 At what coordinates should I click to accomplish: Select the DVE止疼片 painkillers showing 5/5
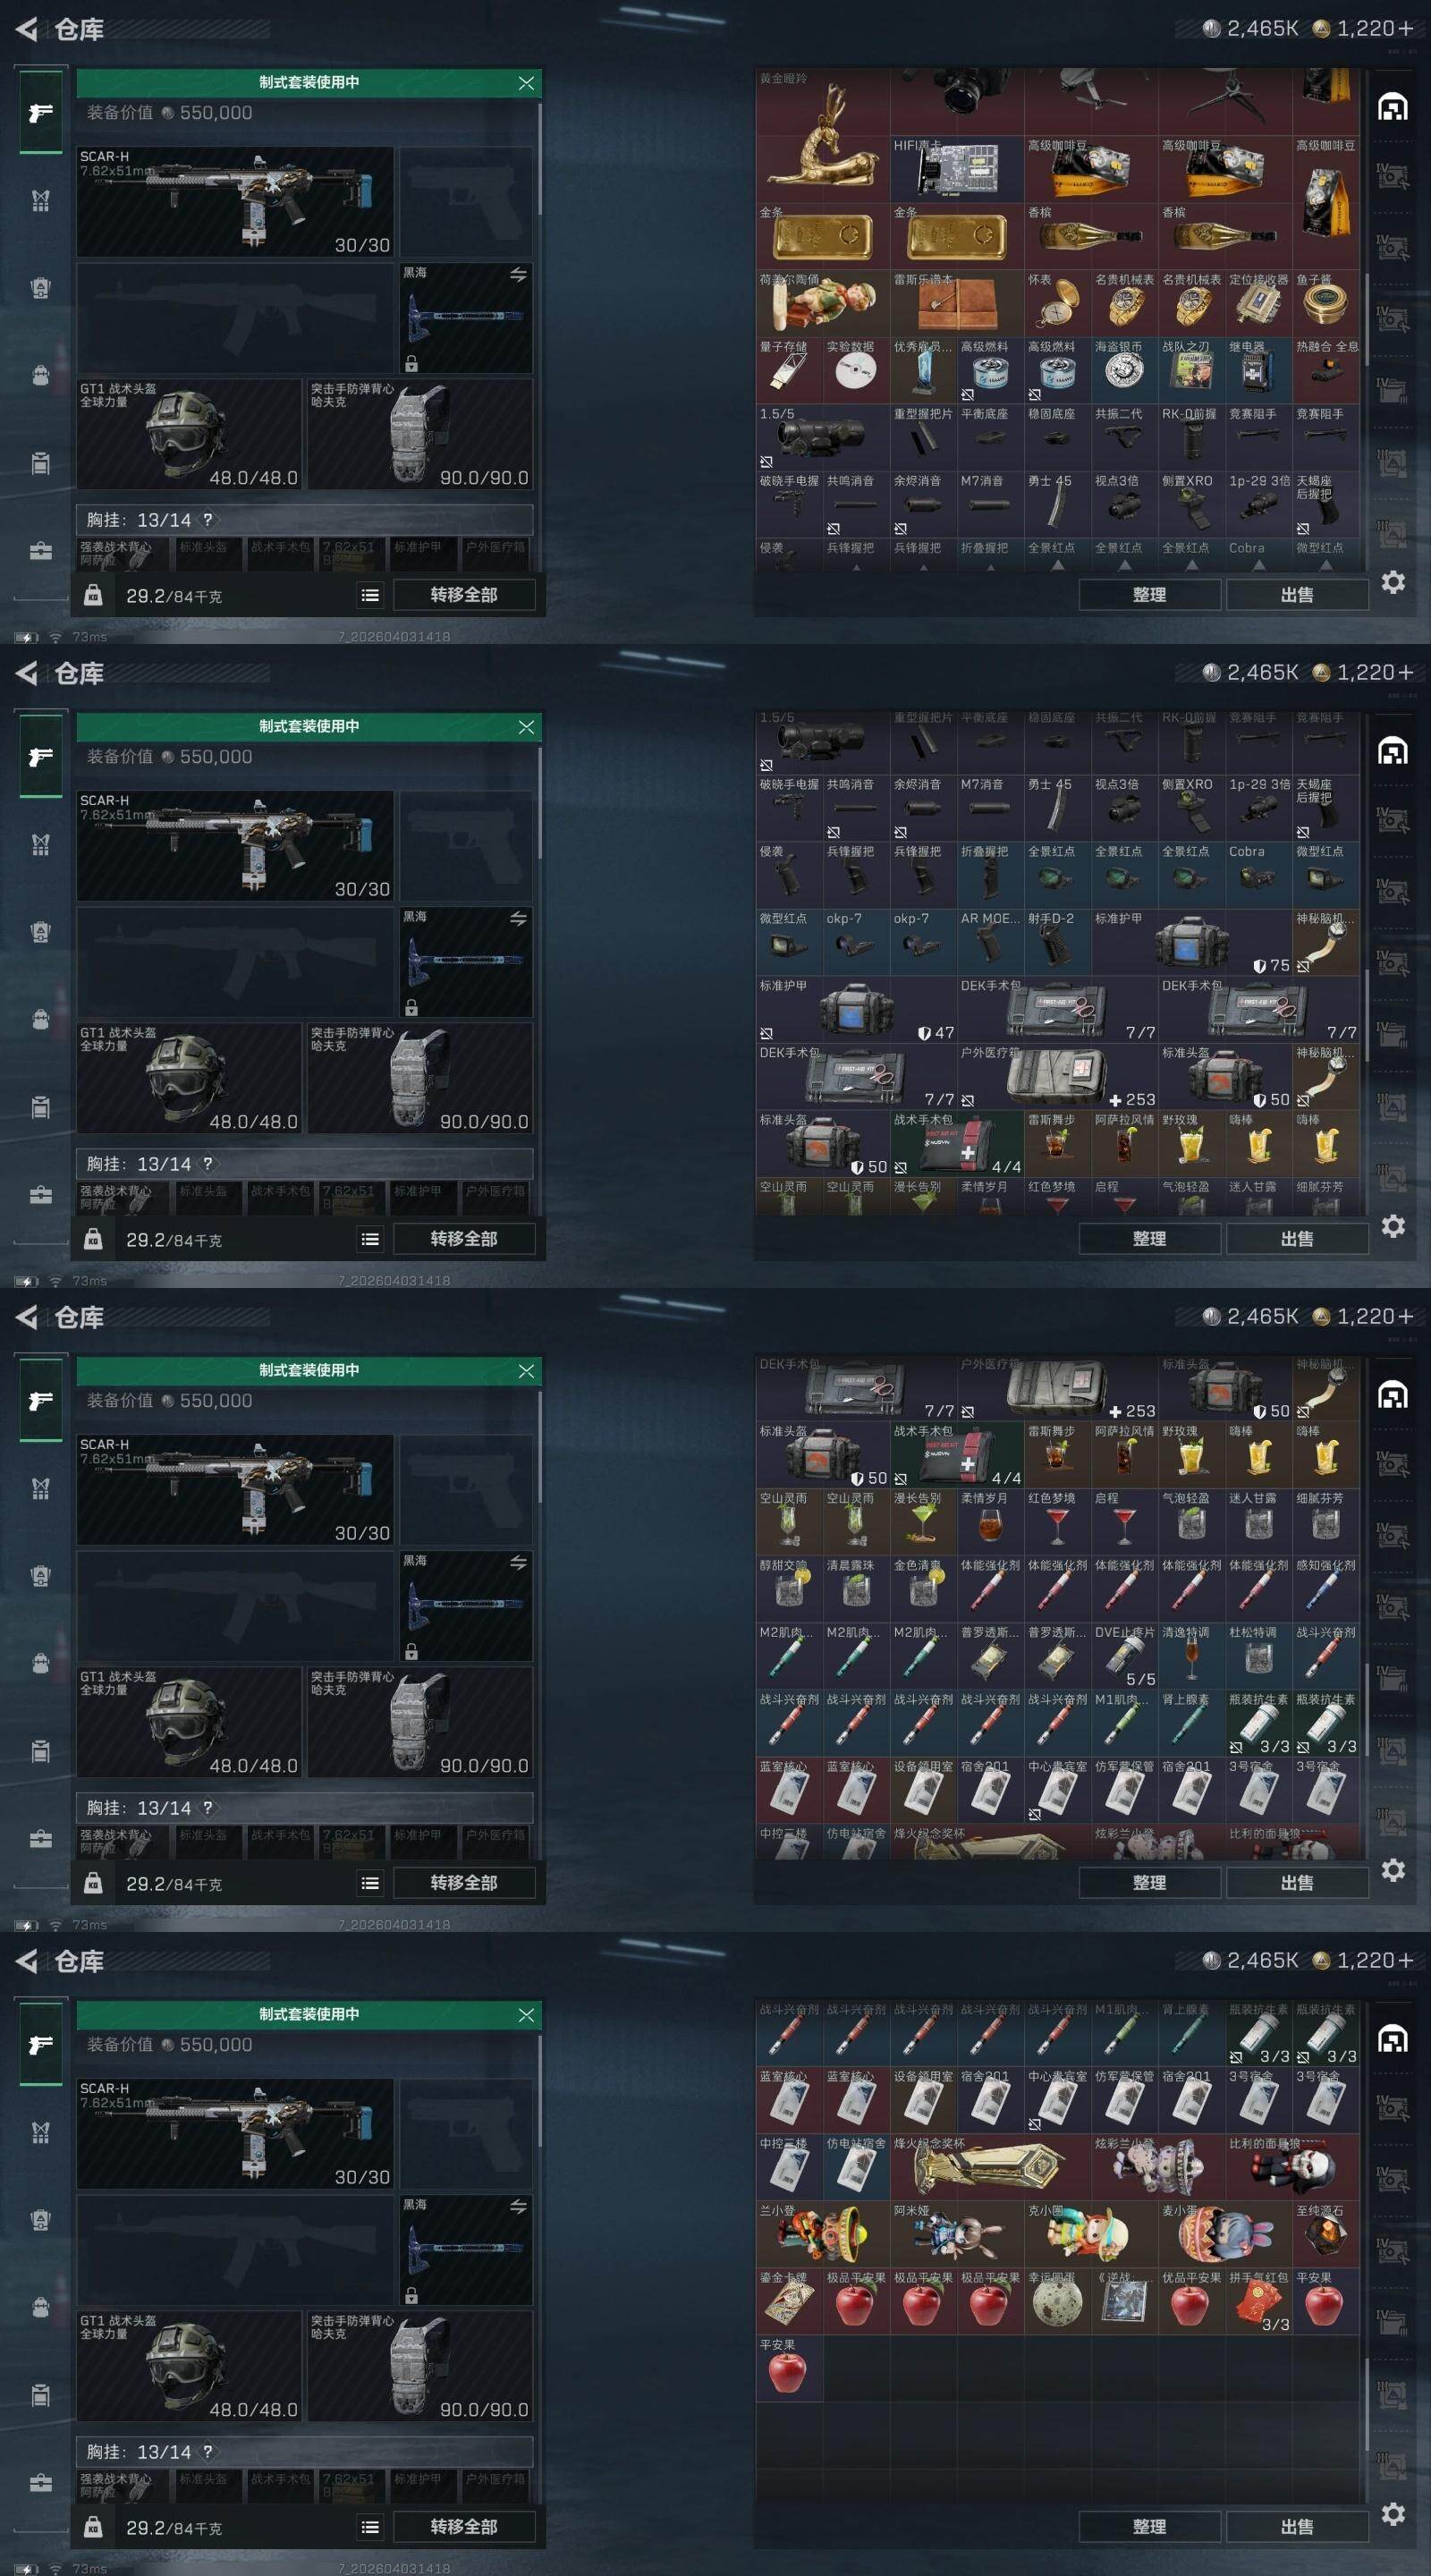(1124, 1656)
